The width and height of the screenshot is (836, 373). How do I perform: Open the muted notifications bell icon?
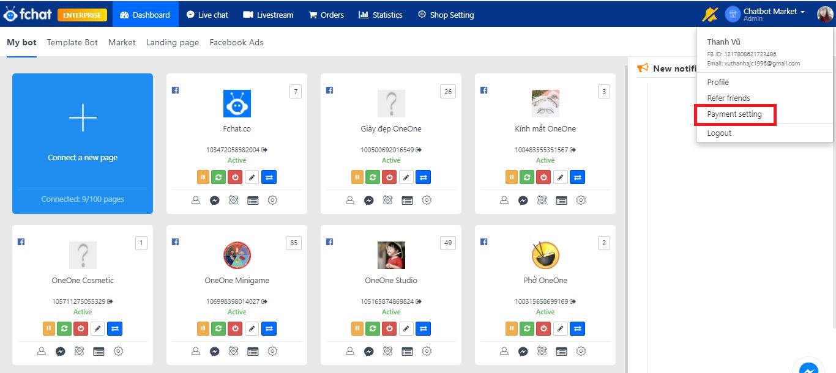point(710,14)
